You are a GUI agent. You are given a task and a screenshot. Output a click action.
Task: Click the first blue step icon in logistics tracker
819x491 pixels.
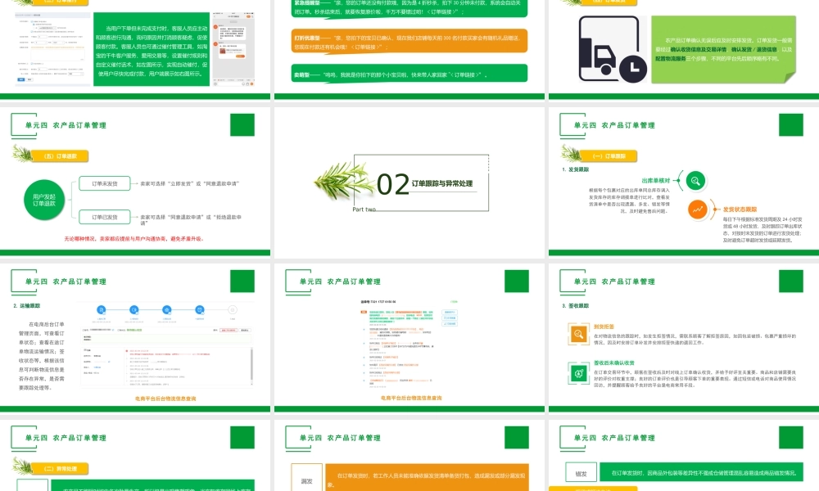[101, 309]
